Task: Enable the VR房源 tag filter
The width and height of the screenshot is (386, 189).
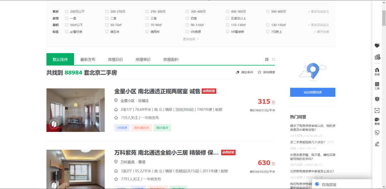Action: point(187,32)
